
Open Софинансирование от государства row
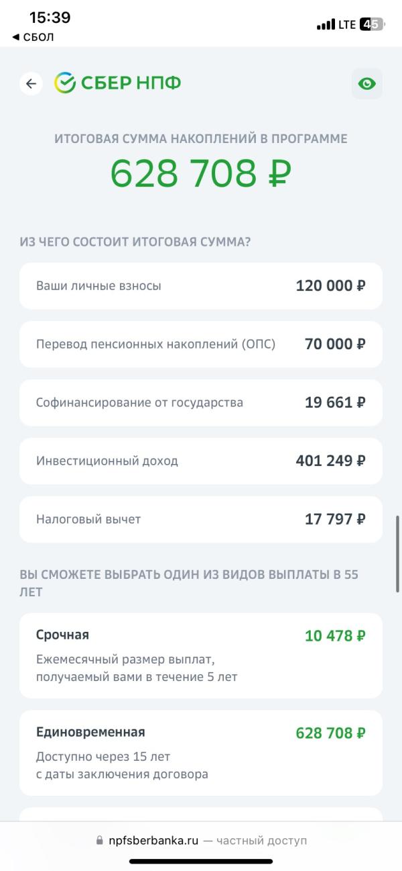pyautogui.click(x=201, y=403)
